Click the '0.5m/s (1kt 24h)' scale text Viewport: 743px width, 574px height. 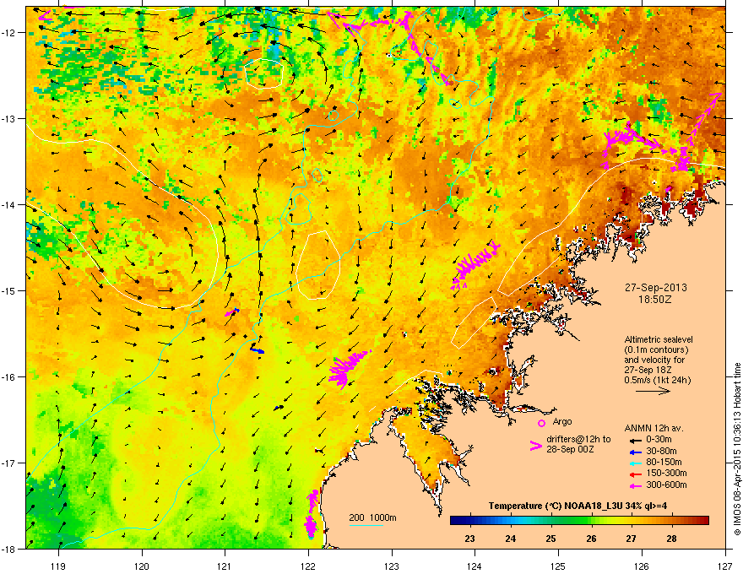coord(657,381)
